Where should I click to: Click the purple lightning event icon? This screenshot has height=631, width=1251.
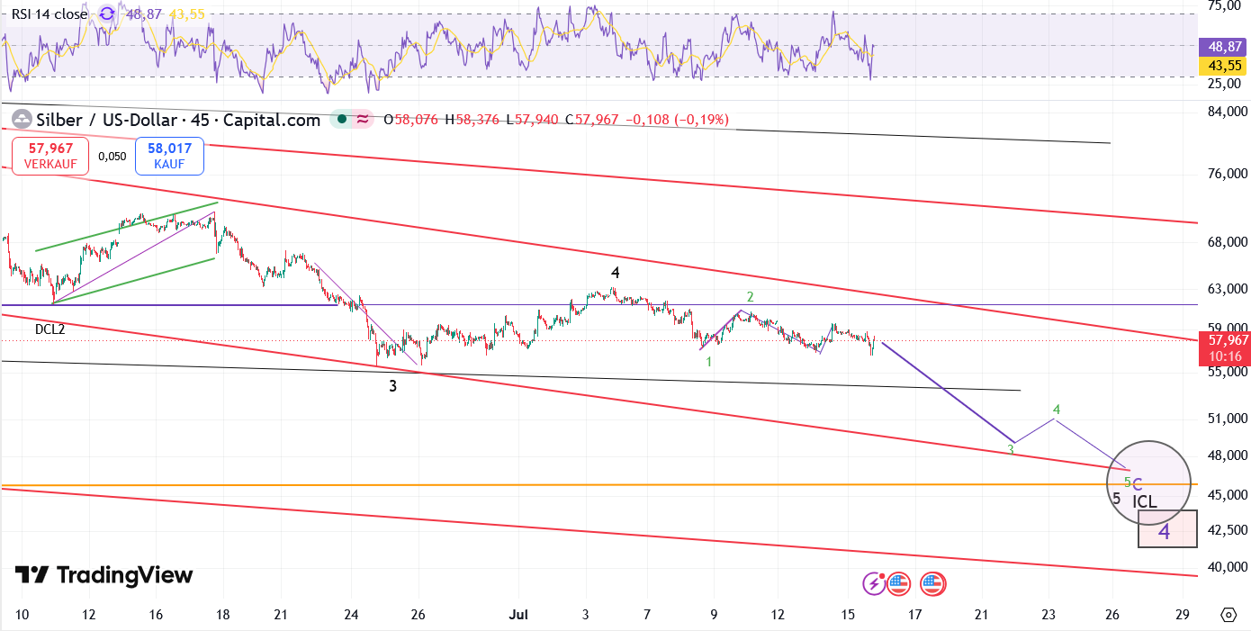pos(874,583)
